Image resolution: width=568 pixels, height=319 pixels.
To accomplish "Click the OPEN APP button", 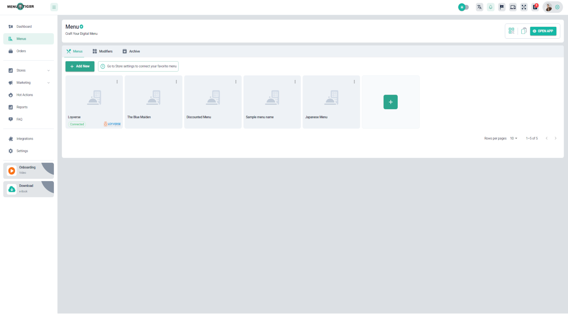I will 543,31.
